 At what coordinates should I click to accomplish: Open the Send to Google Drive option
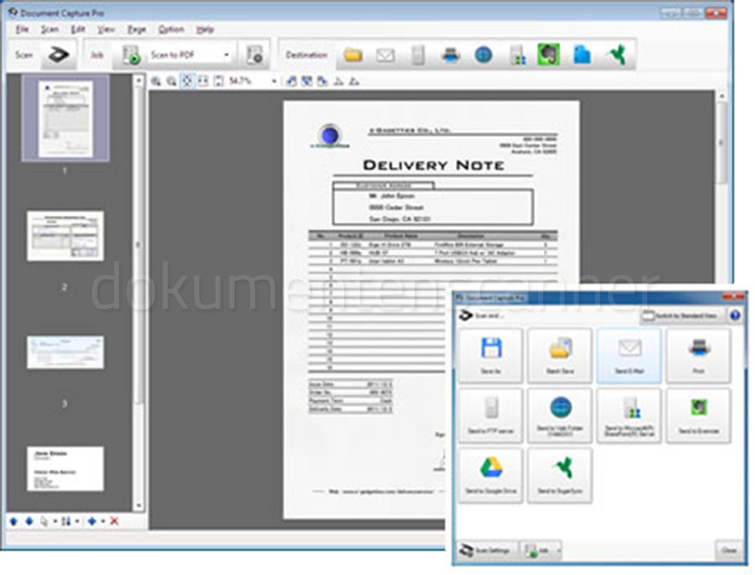tap(492, 474)
